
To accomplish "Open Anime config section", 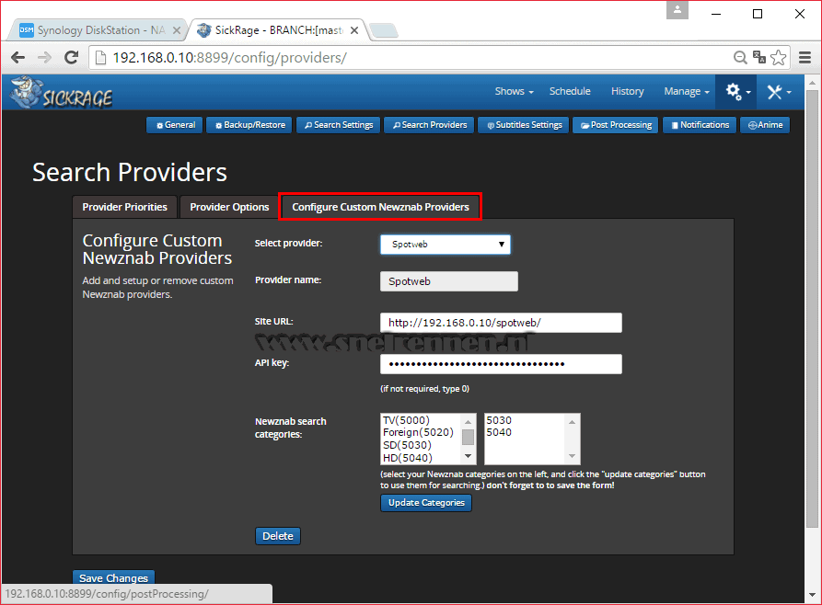I will tap(765, 125).
